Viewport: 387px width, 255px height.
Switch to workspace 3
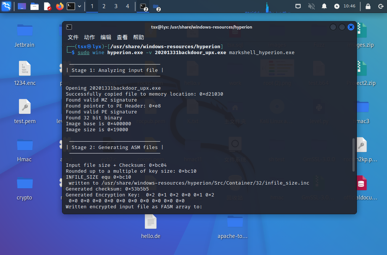(116, 6)
